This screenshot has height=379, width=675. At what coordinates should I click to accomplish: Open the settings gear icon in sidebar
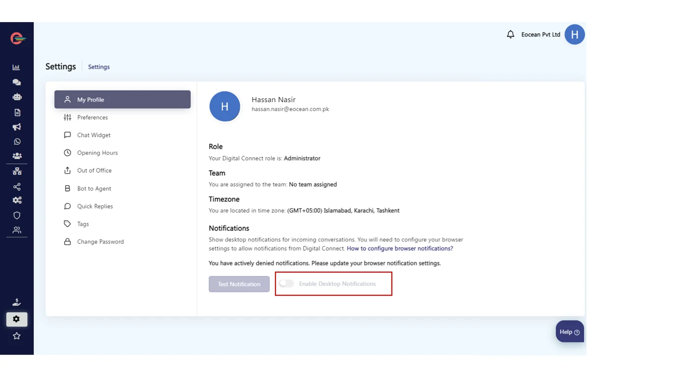coord(17,319)
